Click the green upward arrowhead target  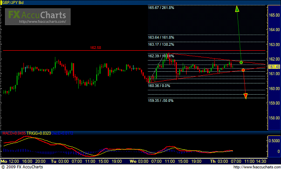click(x=237, y=9)
